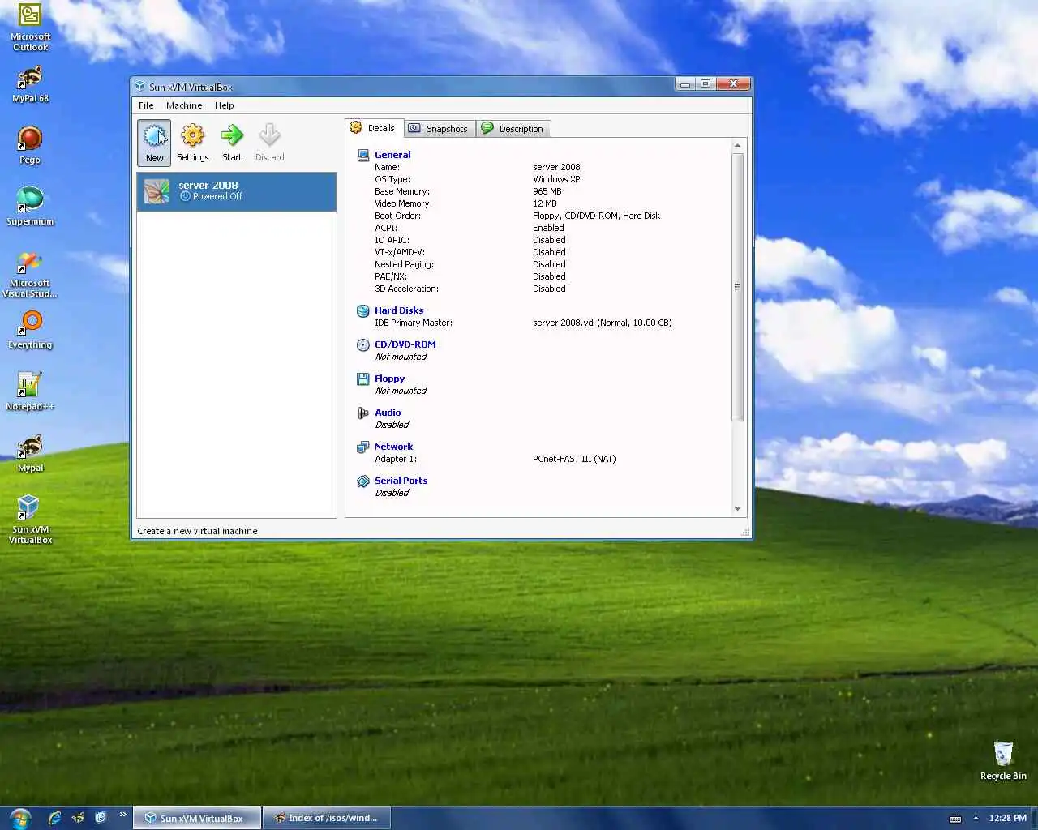The image size is (1038, 830).
Task: Select the Pego desktop icon
Action: coord(30,146)
